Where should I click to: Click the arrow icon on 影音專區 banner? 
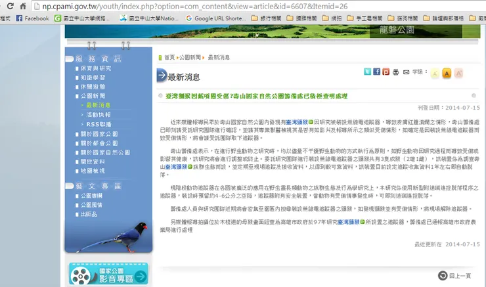[x=141, y=276]
